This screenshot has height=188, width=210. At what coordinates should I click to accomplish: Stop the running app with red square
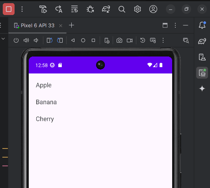[9, 9]
